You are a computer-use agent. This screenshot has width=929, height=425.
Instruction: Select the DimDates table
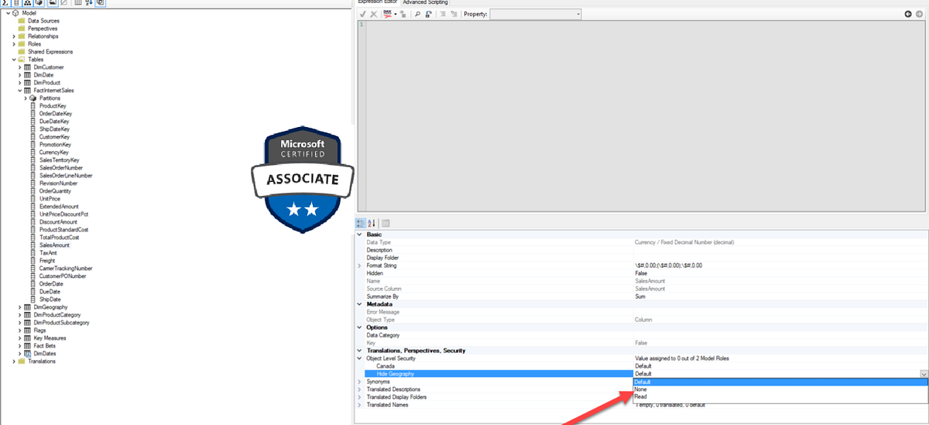(44, 354)
